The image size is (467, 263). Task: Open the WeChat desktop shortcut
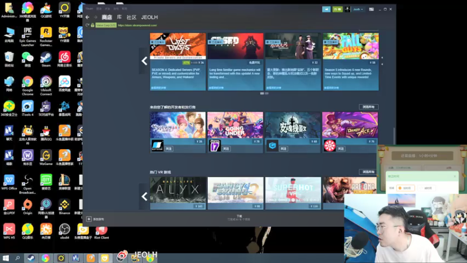27,59
